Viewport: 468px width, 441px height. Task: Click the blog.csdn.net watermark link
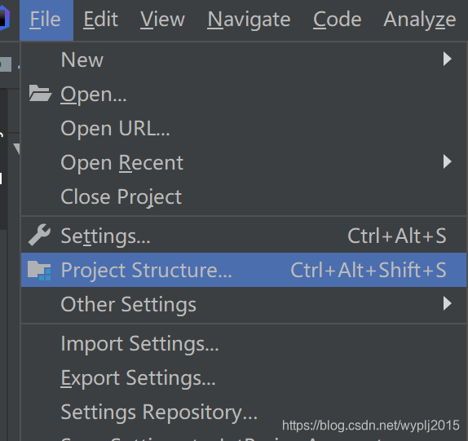[x=371, y=426]
